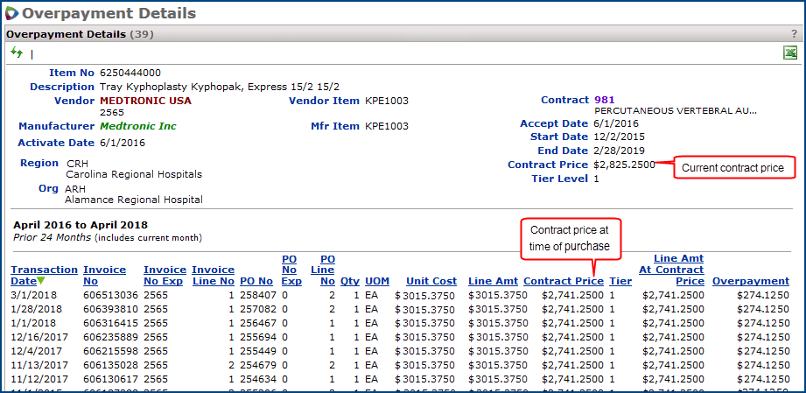Screen dimensions: 806x393
Task: Click the Overpayment Details logo icon
Action: point(11,13)
